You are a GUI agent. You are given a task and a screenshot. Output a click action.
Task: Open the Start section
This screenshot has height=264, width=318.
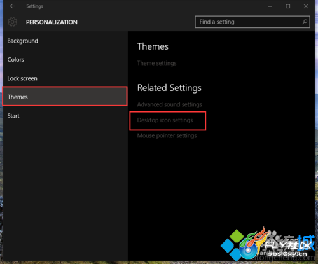point(13,116)
